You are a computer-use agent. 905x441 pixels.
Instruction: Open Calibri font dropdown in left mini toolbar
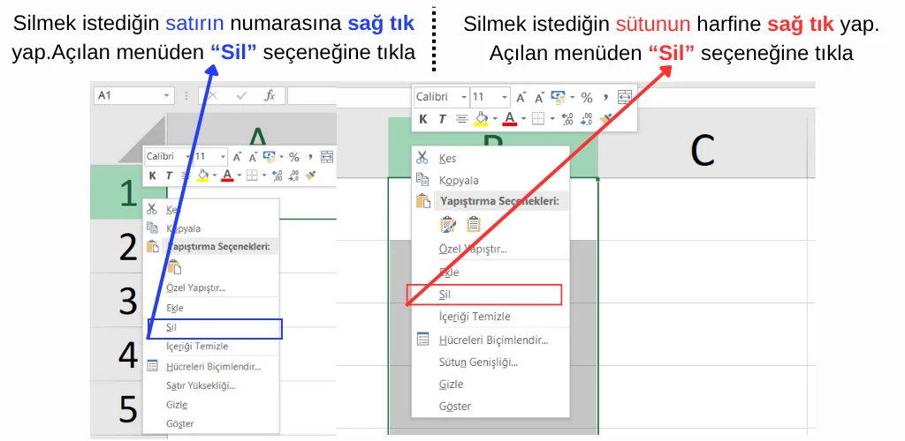(187, 157)
